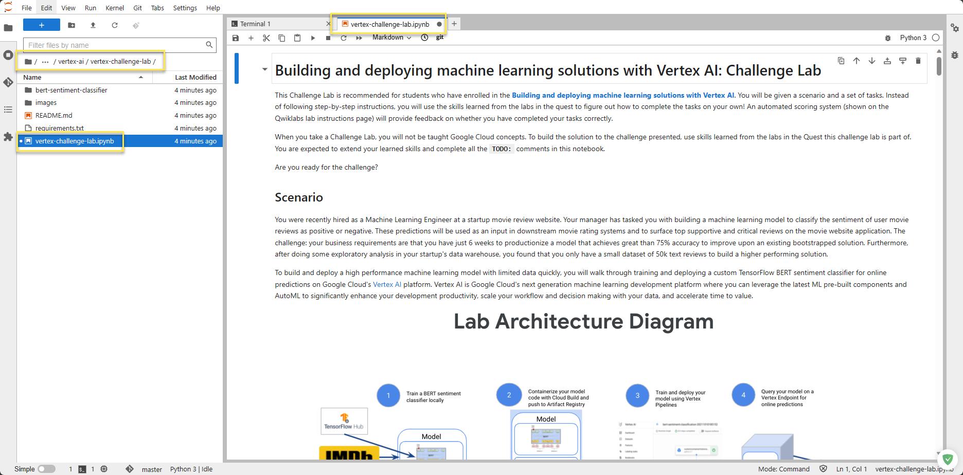
Task: Collapse the heading section with the caret
Action: pyautogui.click(x=265, y=69)
